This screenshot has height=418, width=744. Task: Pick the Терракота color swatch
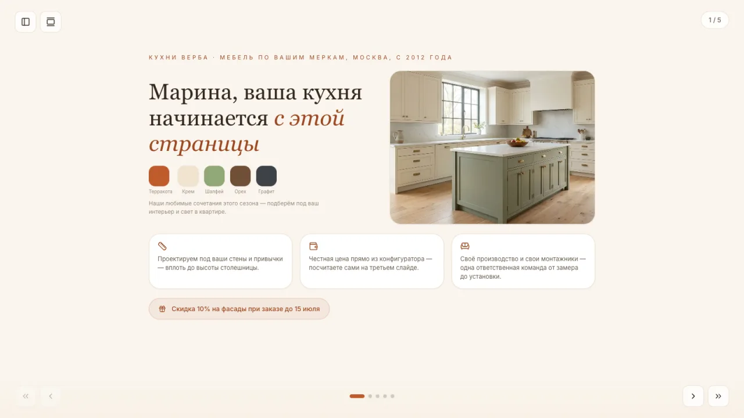159,176
